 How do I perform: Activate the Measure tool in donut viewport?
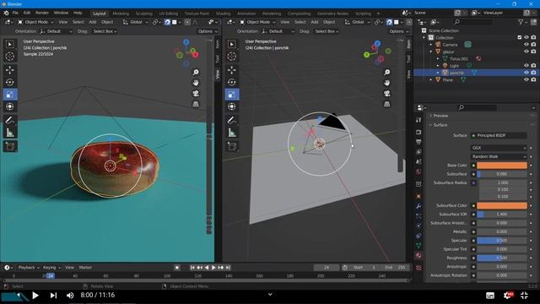coord(10,133)
